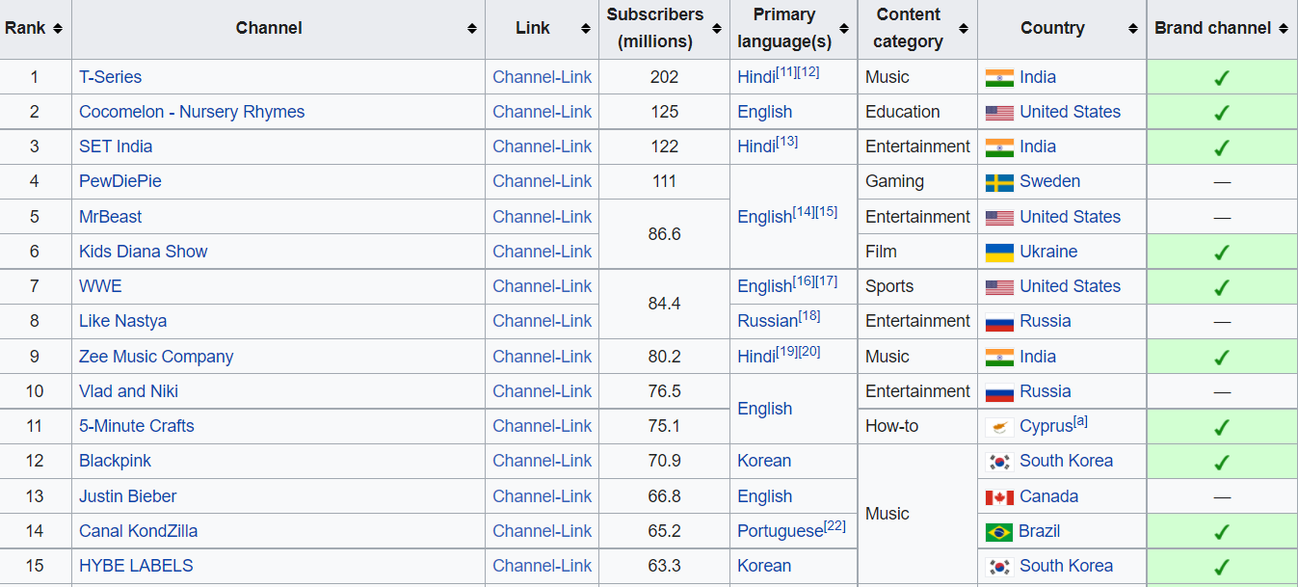Click Cyprus flag in 5-Minute Crafts row
The image size is (1298, 587).
tap(999, 427)
